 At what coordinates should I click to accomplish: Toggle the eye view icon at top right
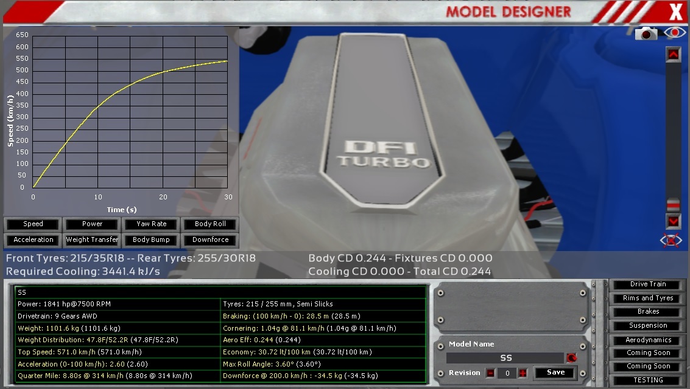[675, 32]
